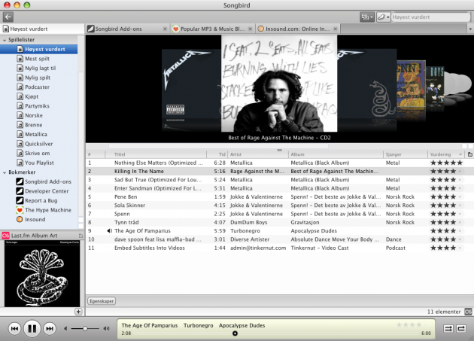
Task: Click the Last.fm Album Art panel icon
Action: tap(6, 236)
